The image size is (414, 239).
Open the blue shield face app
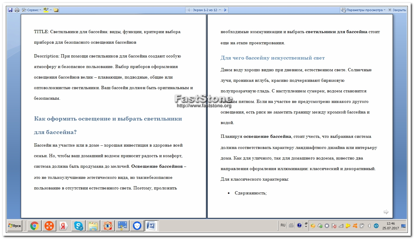[x=137, y=226]
